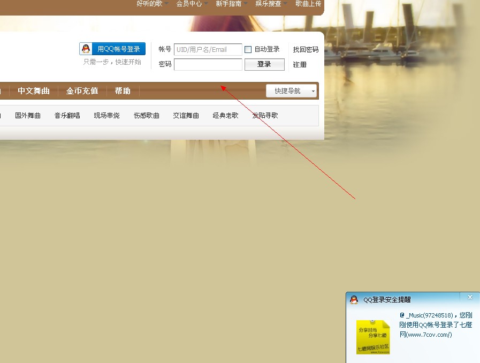Viewport: 480px width, 363px height.
Task: Open the 音乐翻唱 category
Action: [x=67, y=116]
